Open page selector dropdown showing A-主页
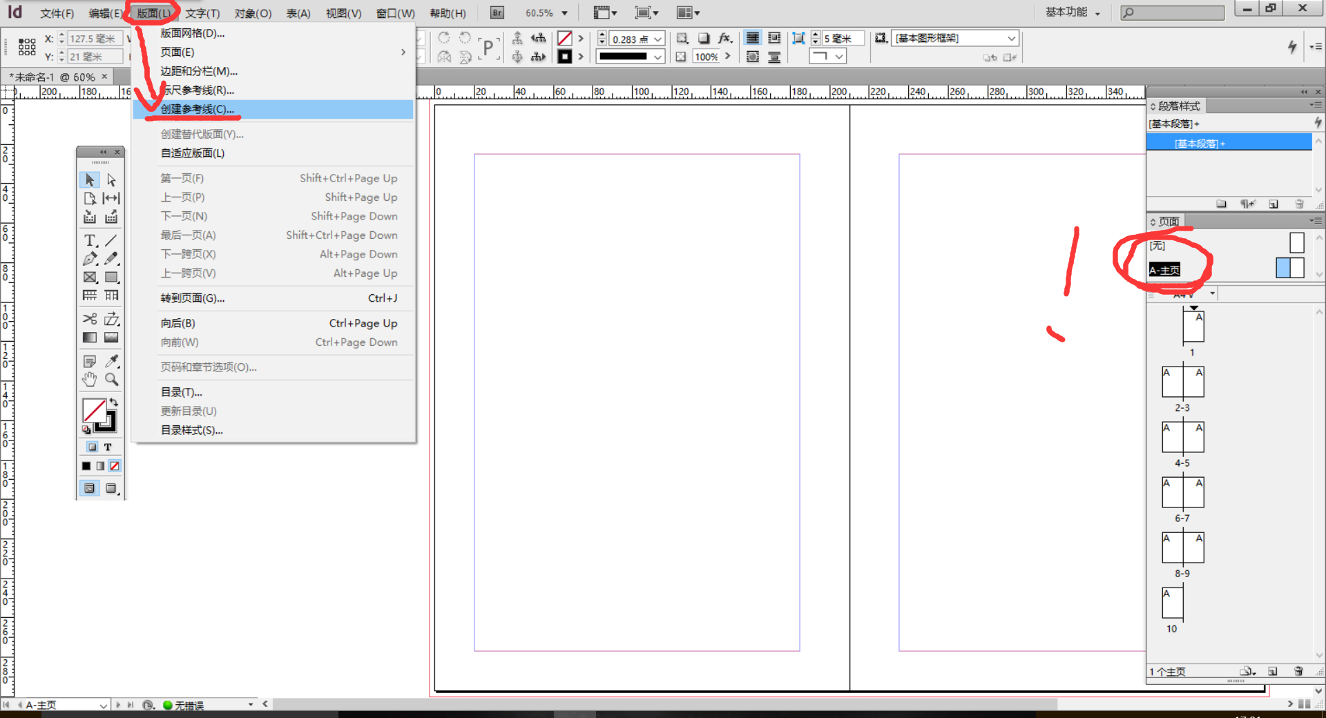This screenshot has height=718, width=1326. (104, 705)
